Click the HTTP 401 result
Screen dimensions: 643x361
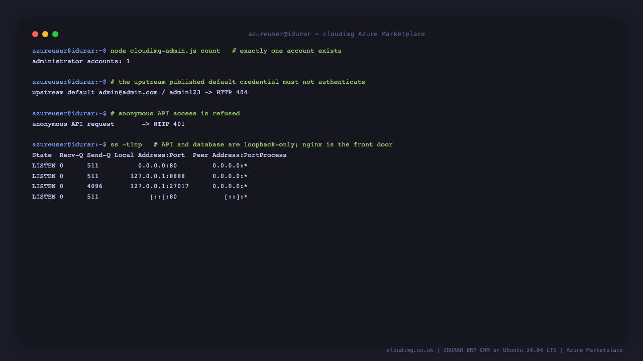tap(169, 124)
